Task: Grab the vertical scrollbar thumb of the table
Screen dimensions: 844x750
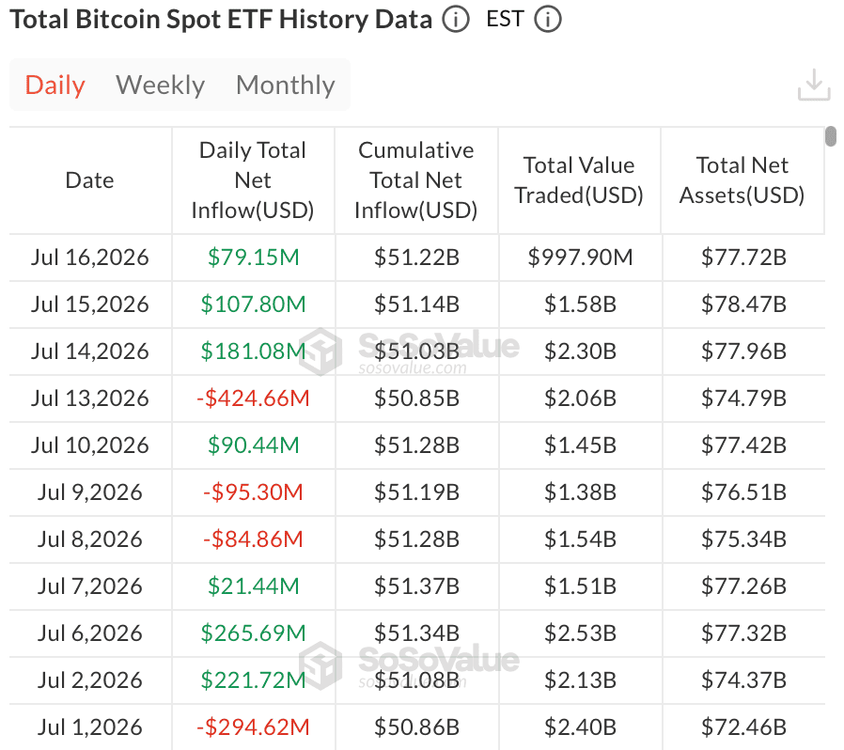Action: click(x=831, y=136)
